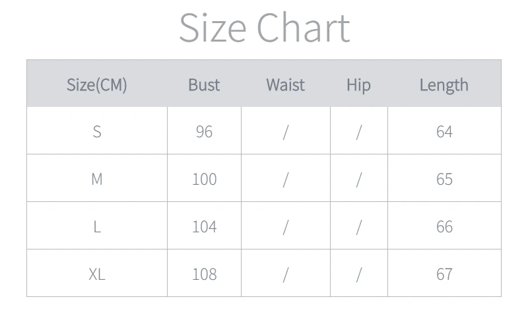
Task: Choose the L size cell
Action: click(x=97, y=226)
